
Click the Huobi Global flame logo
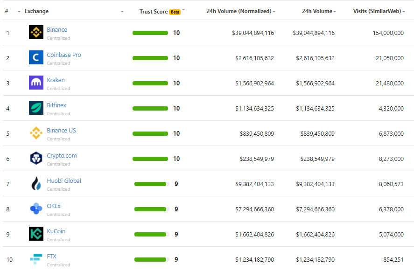36,183
